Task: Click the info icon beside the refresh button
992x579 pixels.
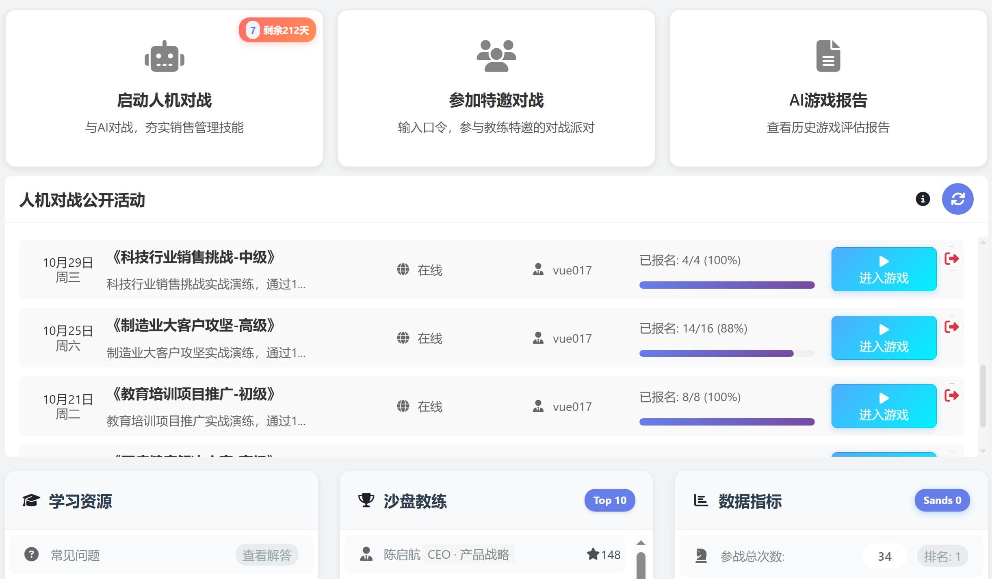Action: [x=923, y=199]
